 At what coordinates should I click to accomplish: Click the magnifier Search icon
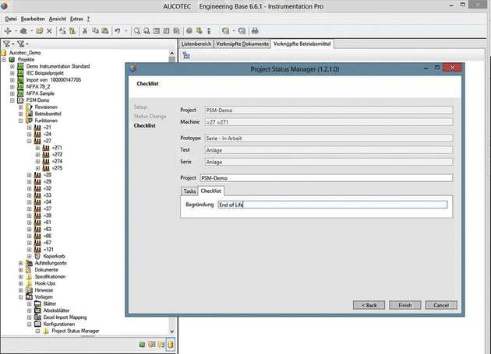[x=137, y=30]
